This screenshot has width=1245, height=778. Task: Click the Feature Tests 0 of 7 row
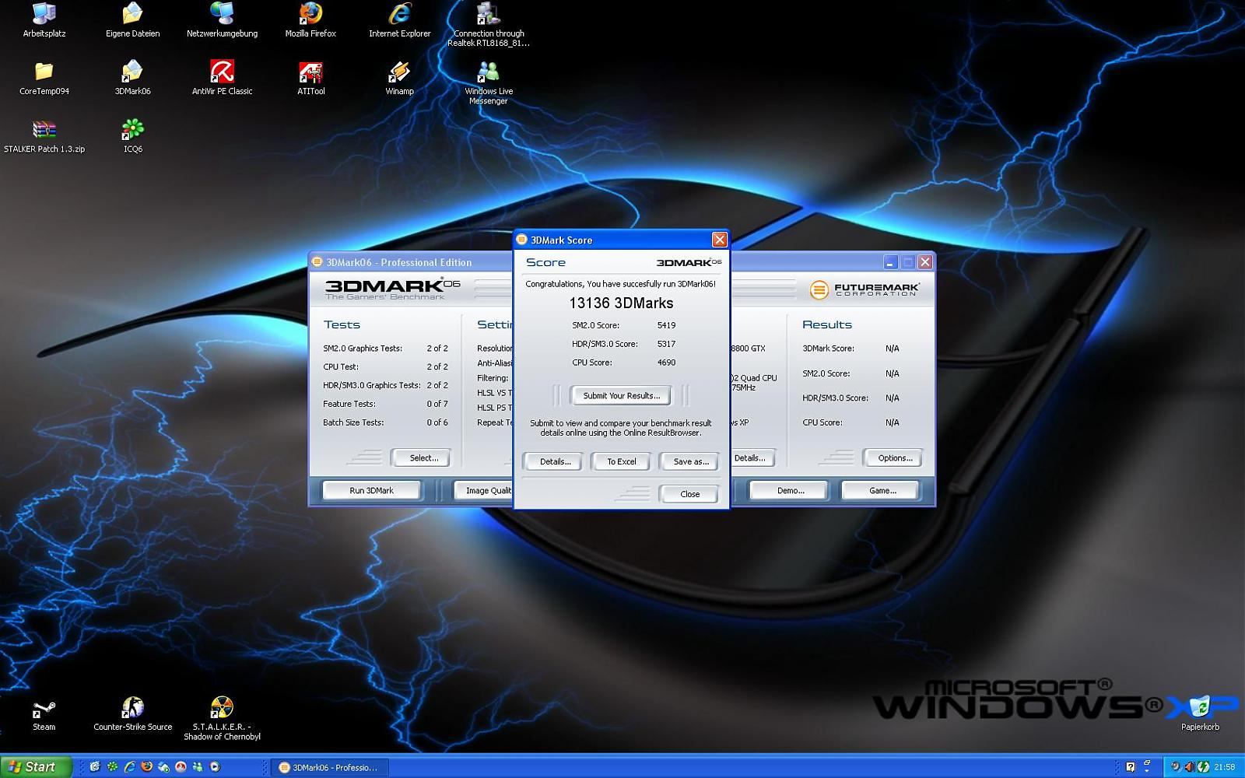[385, 404]
